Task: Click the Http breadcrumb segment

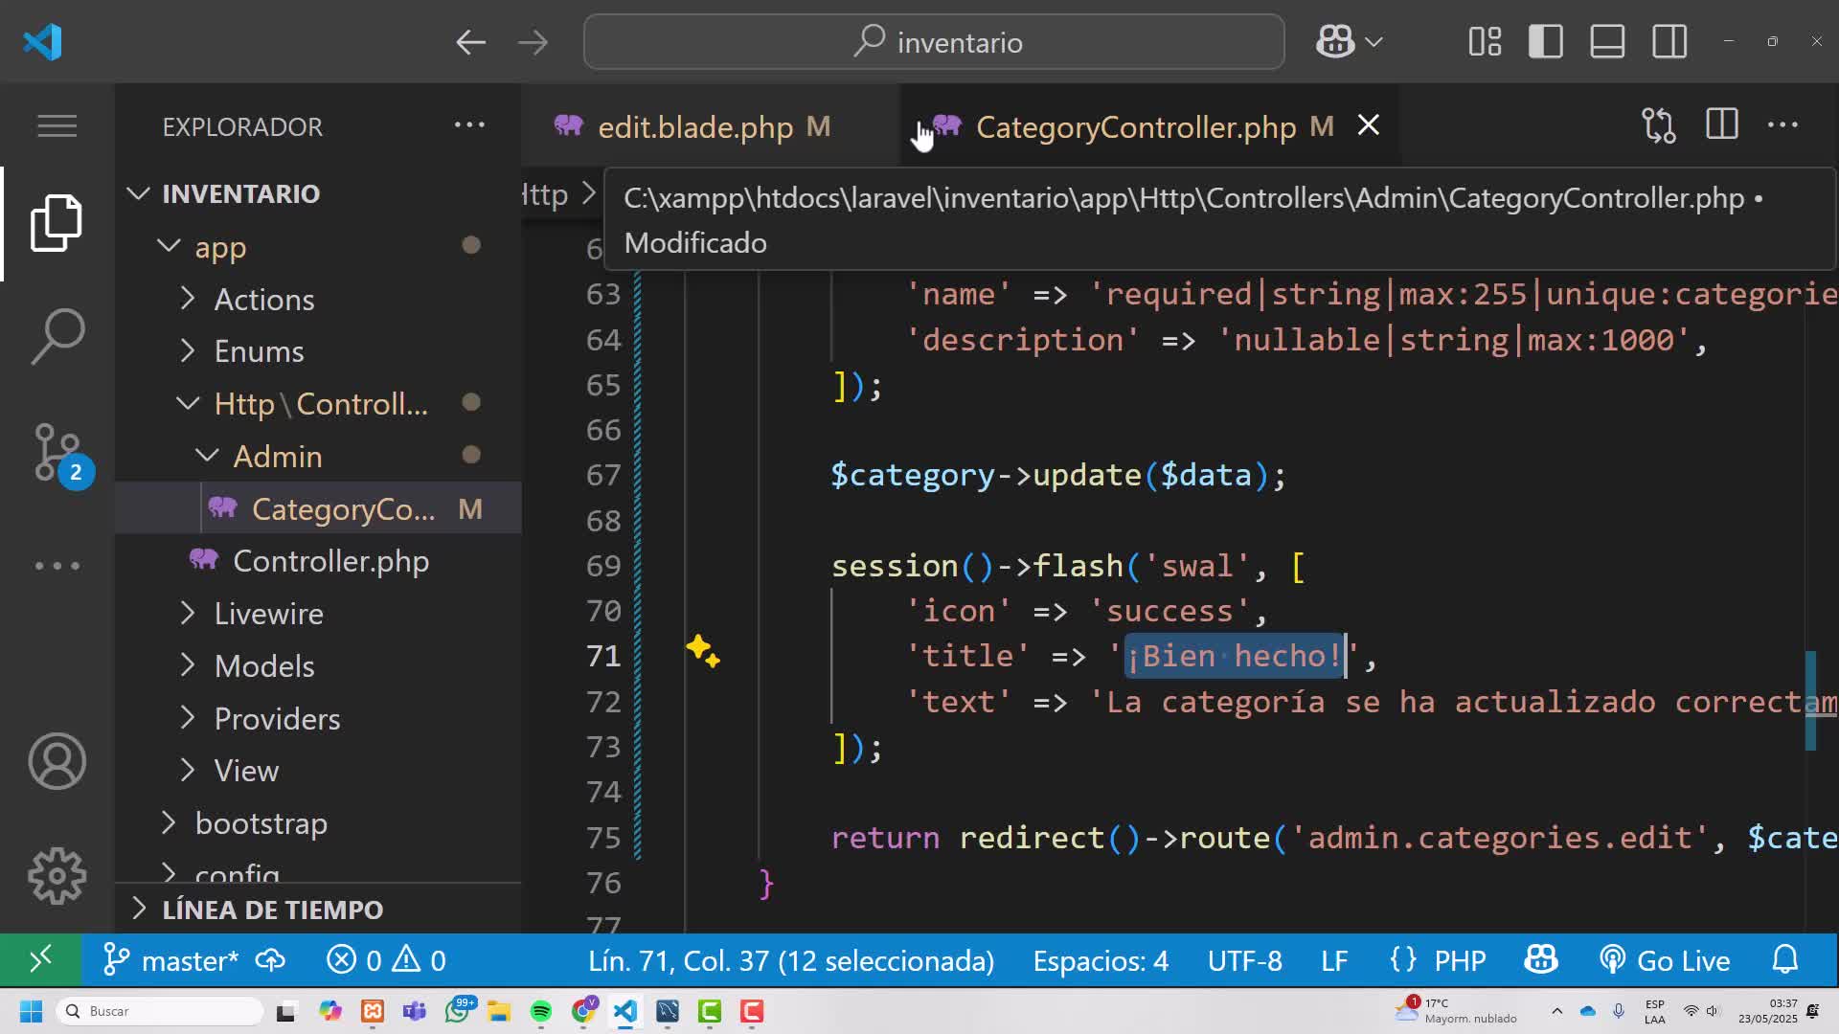Action: [545, 195]
